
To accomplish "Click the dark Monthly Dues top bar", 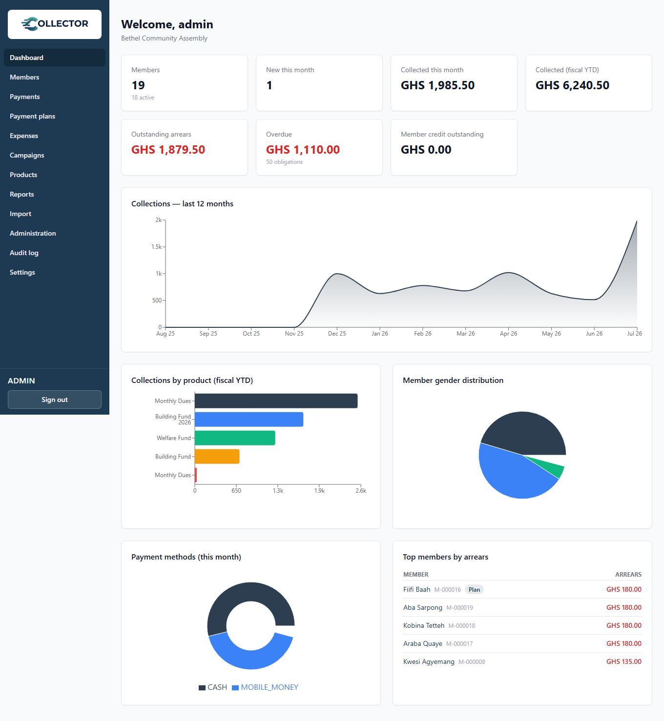I will click(276, 401).
